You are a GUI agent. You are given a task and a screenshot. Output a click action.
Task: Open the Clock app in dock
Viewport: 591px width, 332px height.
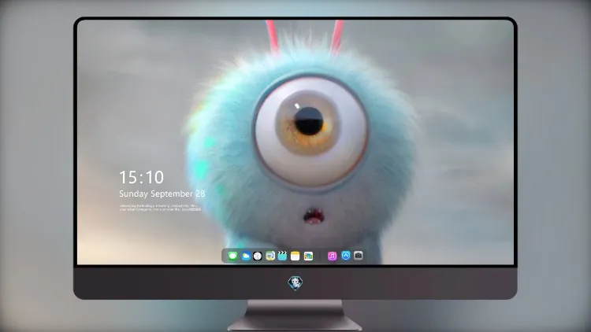pyautogui.click(x=258, y=256)
